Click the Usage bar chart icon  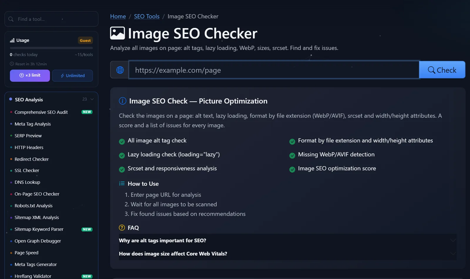[x=12, y=40]
